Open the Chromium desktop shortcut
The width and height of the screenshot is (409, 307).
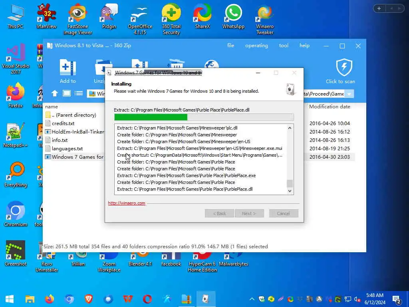click(16, 214)
